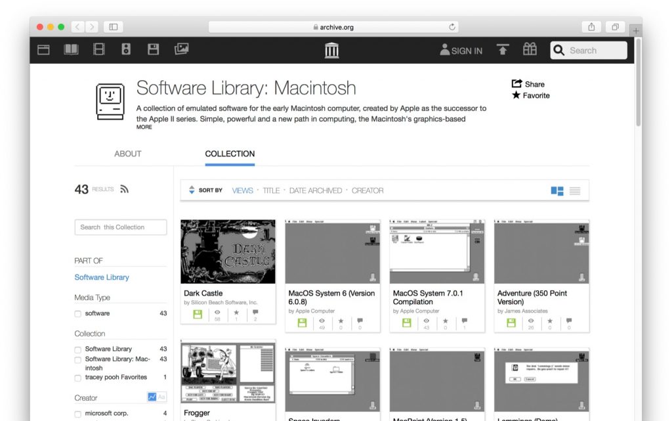Enable the microsoft corp. creator filter
This screenshot has width=672, height=421.
pos(77,413)
